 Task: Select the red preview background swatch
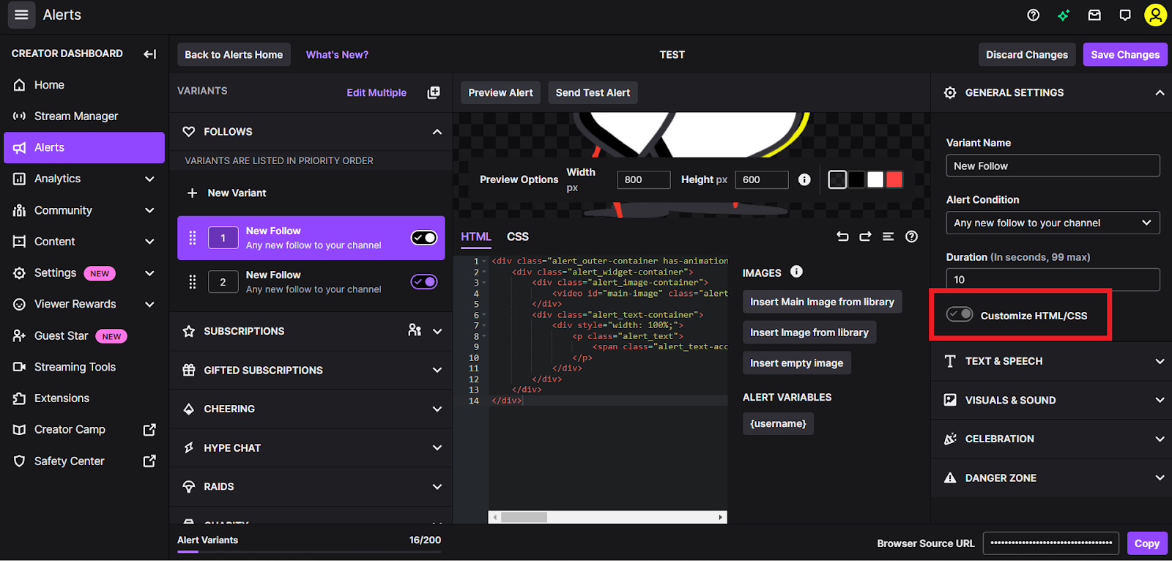point(894,179)
